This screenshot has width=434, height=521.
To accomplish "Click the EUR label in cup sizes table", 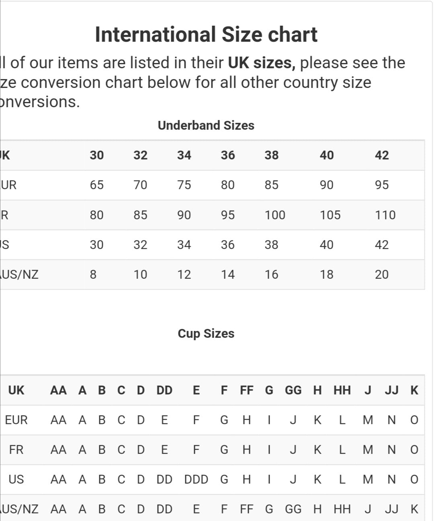I will [16, 420].
